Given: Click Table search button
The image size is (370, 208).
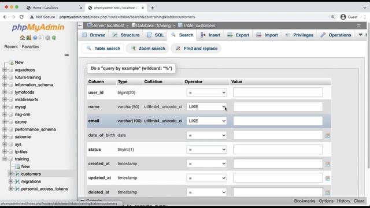Looking at the screenshot, I should click(103, 49).
